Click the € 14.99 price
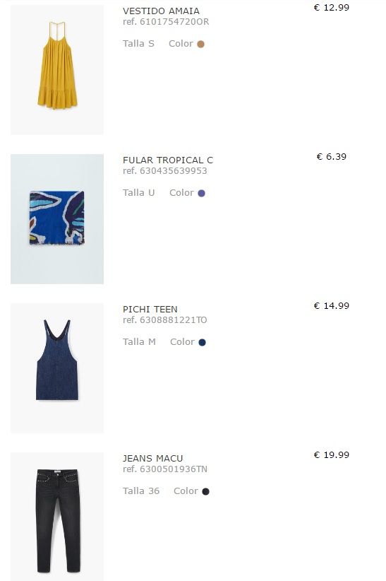386x581 pixels. point(331,305)
